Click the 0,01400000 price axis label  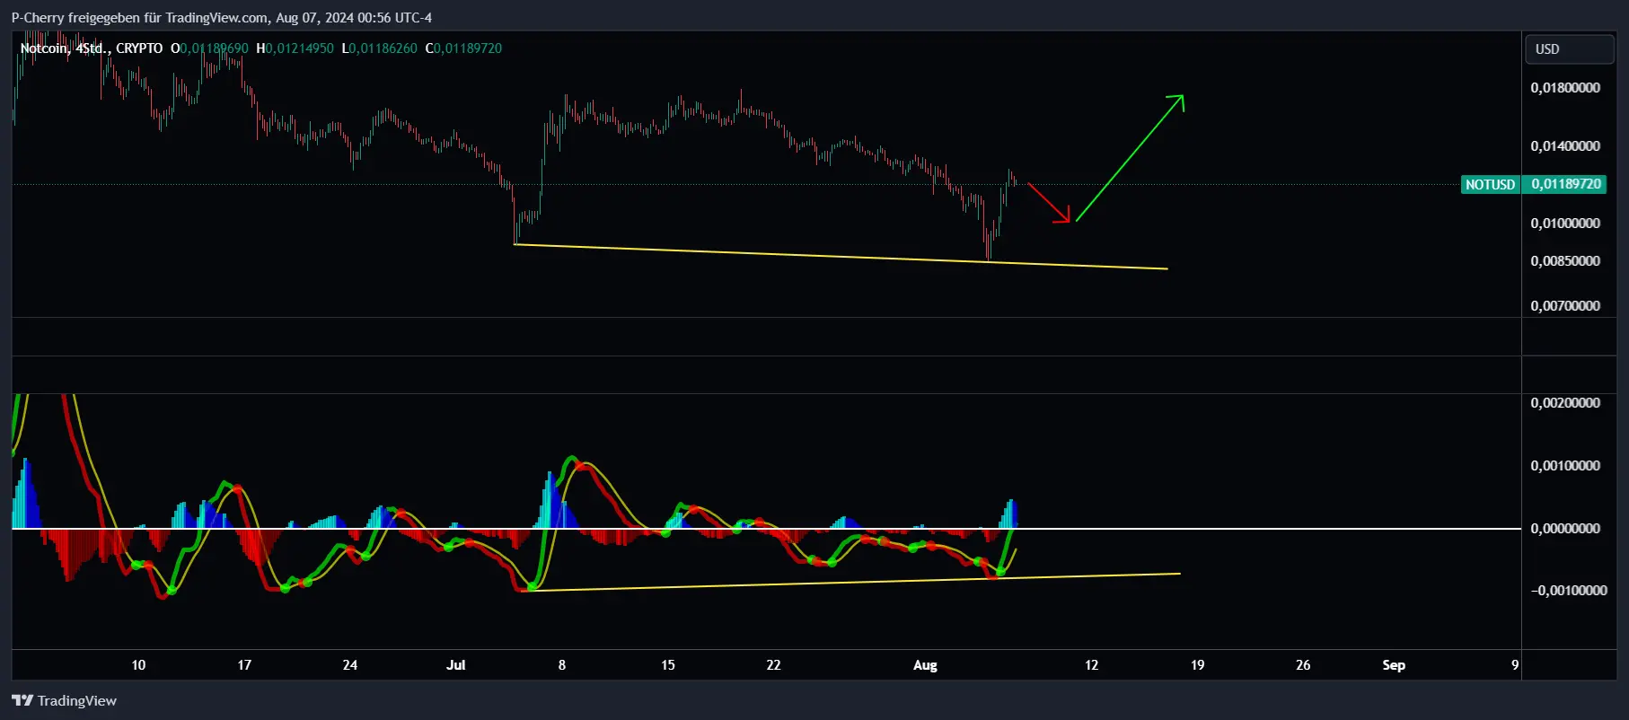[1565, 146]
